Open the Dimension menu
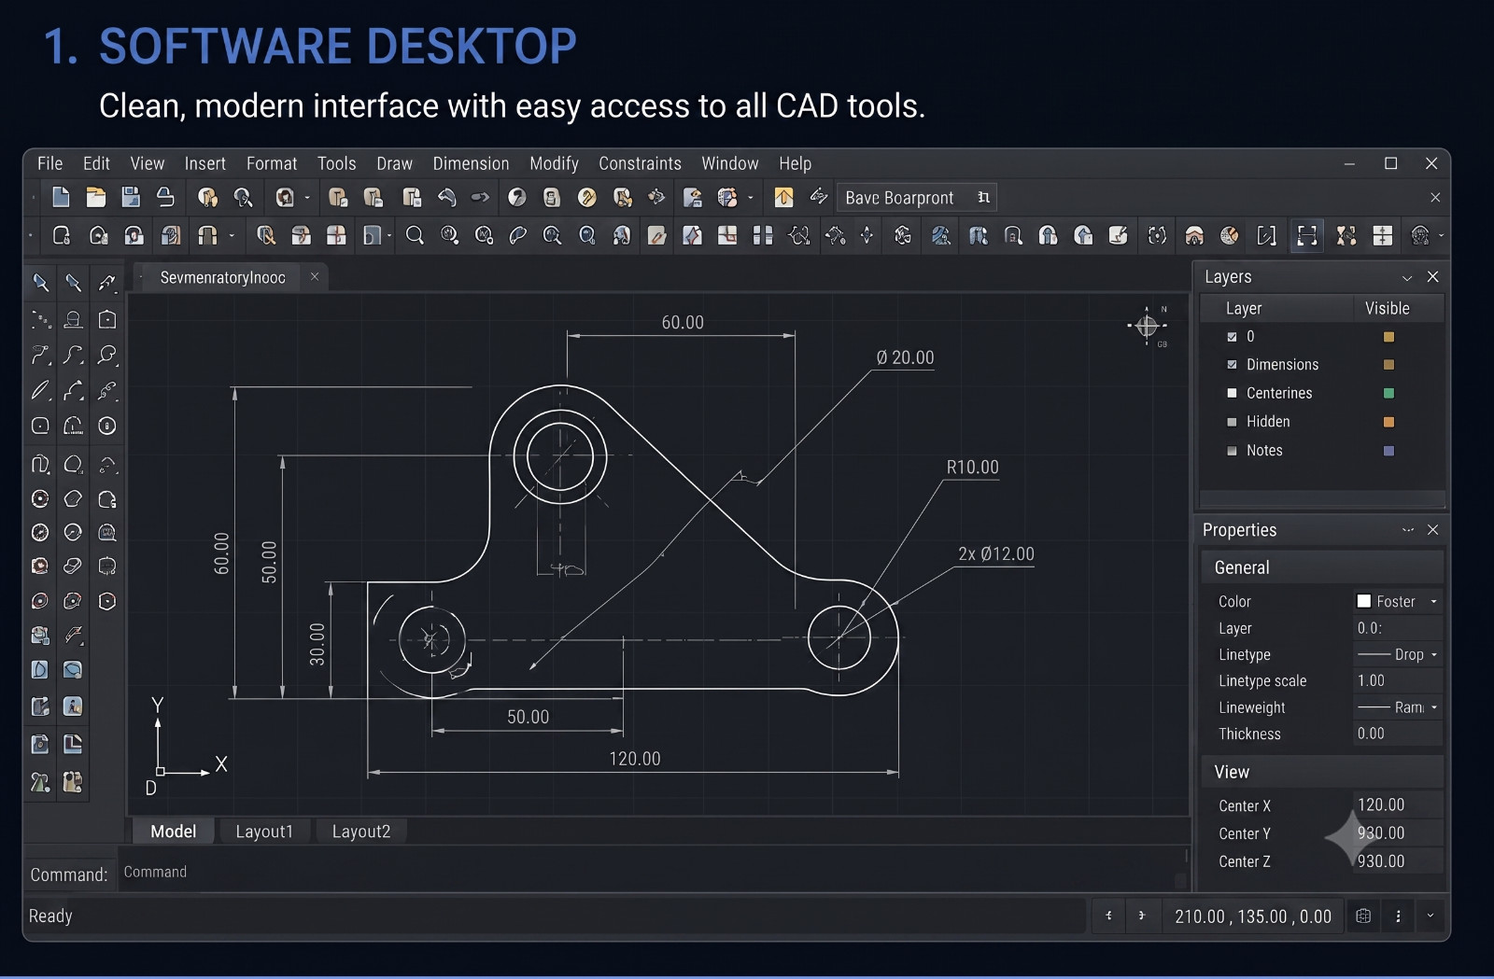This screenshot has width=1494, height=979. click(x=471, y=163)
